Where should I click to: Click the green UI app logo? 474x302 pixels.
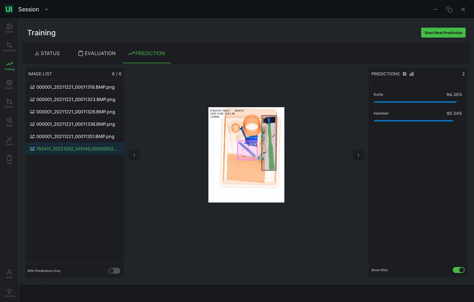click(9, 9)
